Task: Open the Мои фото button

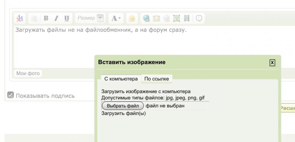Action: [28, 73]
